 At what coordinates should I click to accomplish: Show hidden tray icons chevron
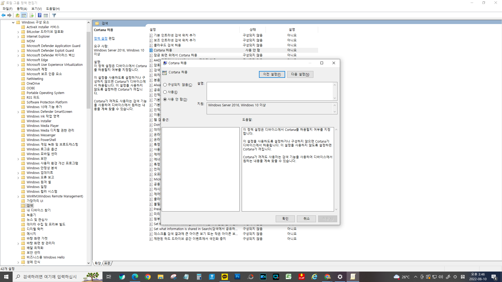tap(416, 277)
